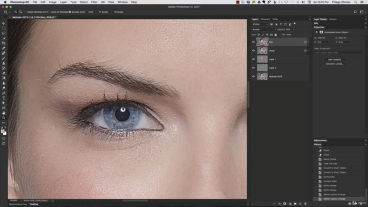Image resolution: width=368 pixels, height=207 pixels.
Task: Click the Opacity value field
Action: 289,29
